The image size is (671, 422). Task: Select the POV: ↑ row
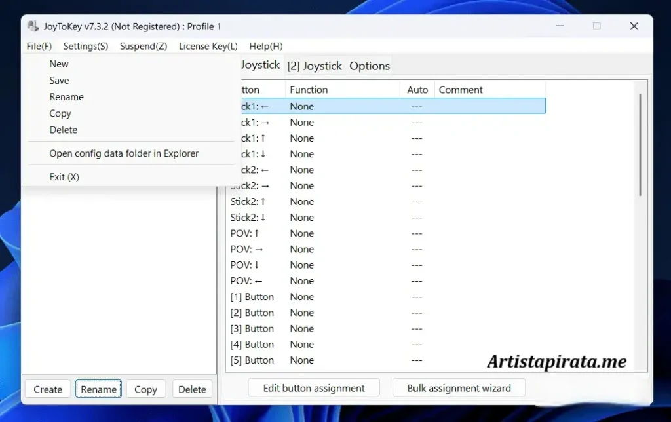tap(387, 233)
